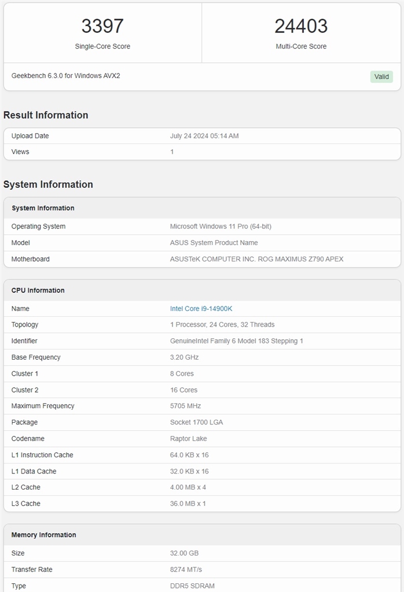Click the System Information section heading
Screen dimensions: 404x592
48,184
